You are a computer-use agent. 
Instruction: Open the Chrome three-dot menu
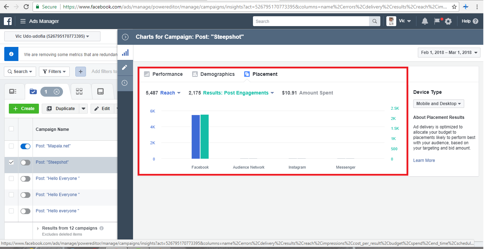pyautogui.click(x=478, y=7)
